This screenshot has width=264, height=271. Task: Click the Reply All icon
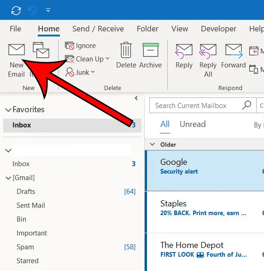[x=208, y=51]
